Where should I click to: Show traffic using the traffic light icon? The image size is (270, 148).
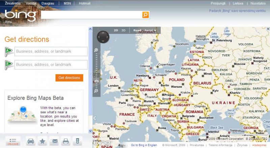pos(78,142)
